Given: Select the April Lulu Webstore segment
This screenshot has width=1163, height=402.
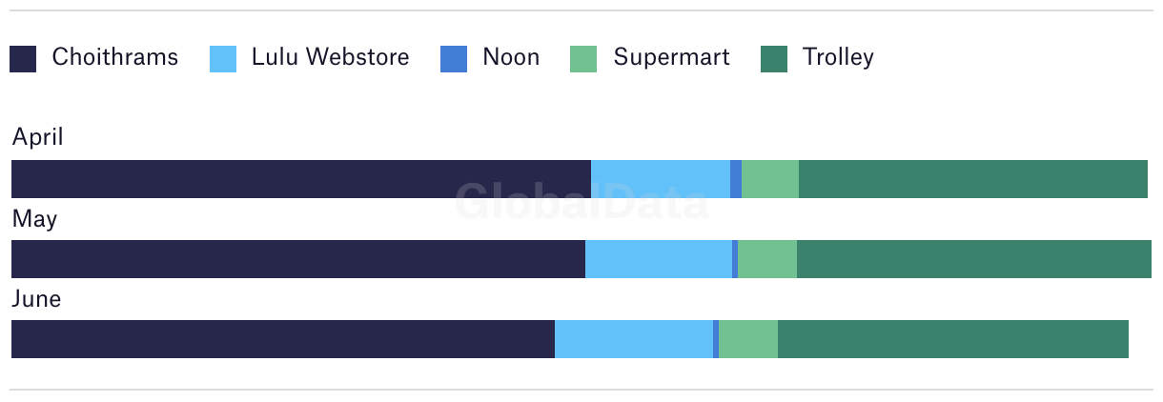Looking at the screenshot, I should pyautogui.click(x=661, y=179).
